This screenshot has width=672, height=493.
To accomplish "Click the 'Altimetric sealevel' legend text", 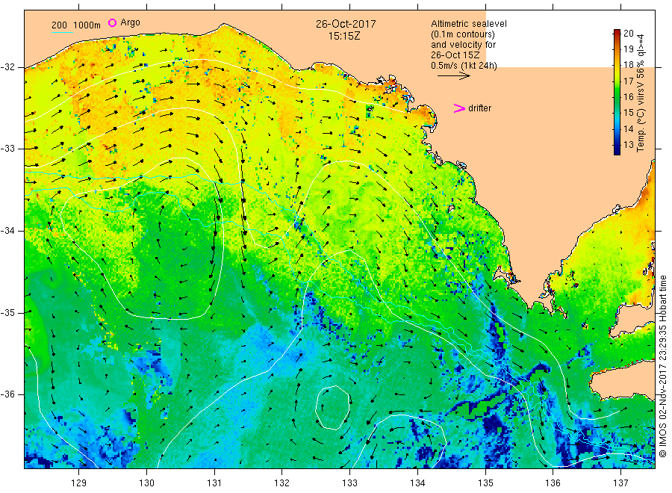I will tap(468, 24).
